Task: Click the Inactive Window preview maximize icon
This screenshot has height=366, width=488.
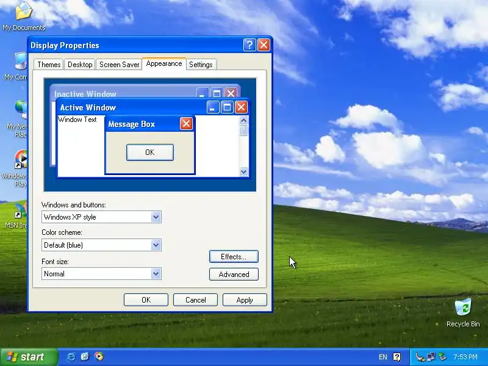Action: coord(217,93)
